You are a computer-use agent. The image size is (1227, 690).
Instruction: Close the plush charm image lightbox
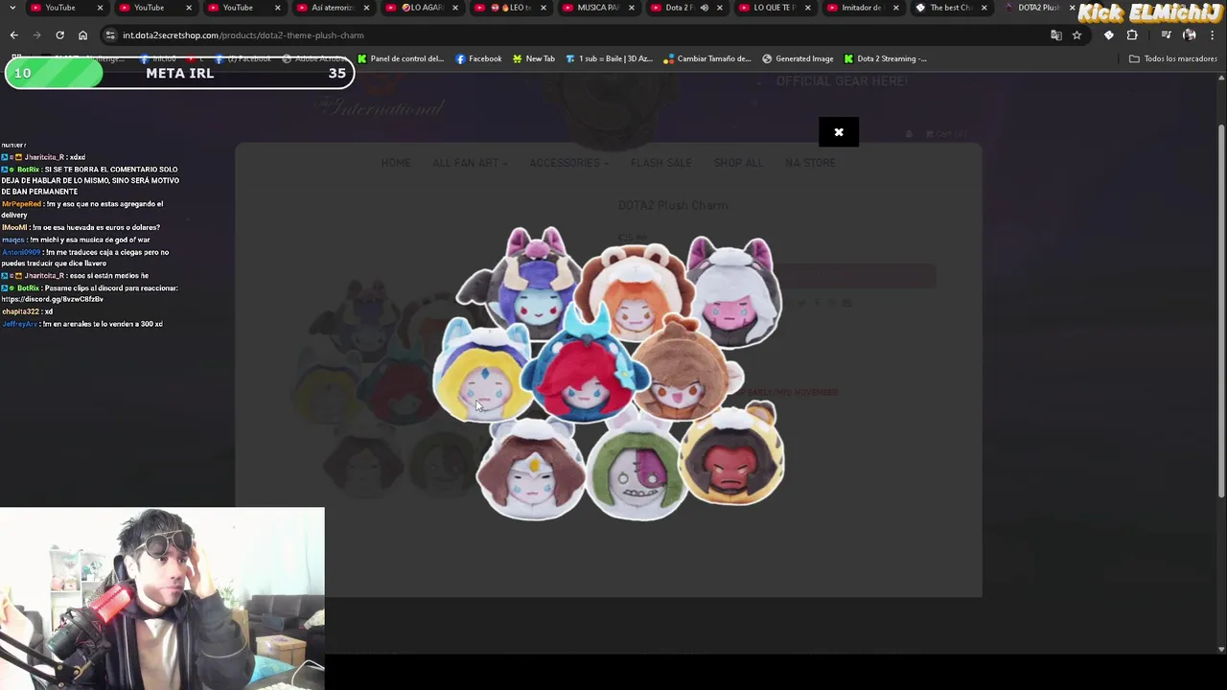pyautogui.click(x=839, y=132)
